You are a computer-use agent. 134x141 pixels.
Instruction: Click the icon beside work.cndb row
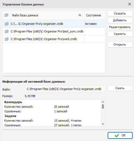(x=7, y=39)
